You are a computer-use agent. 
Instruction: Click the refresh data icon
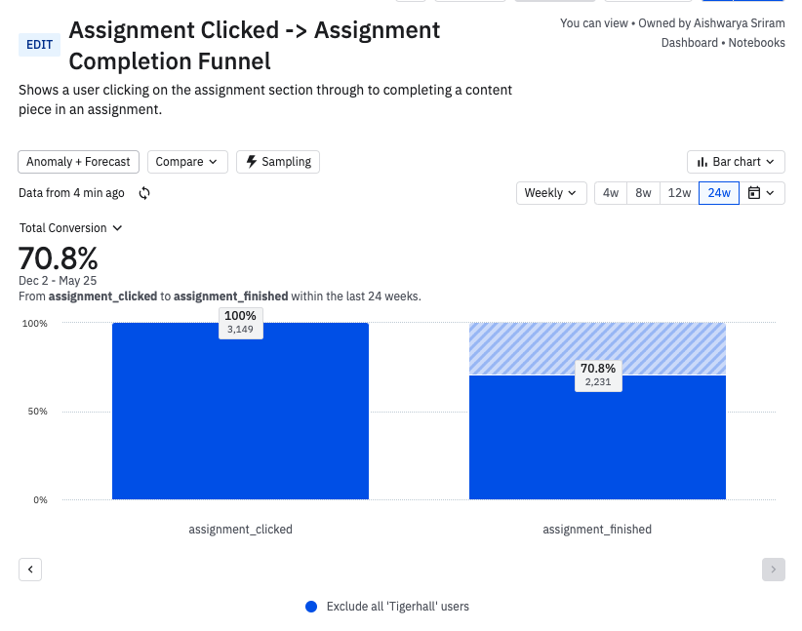144,193
